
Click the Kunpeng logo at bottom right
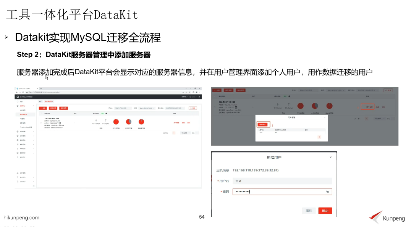click(387, 217)
